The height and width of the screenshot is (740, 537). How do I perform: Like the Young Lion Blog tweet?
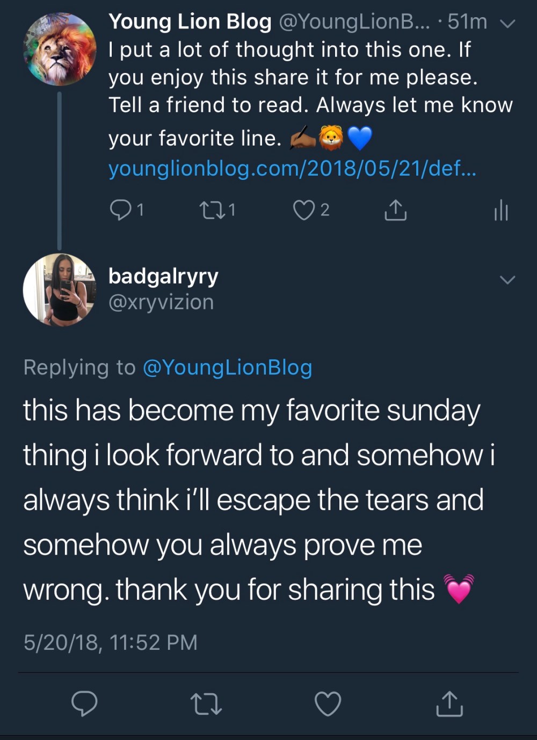[304, 210]
